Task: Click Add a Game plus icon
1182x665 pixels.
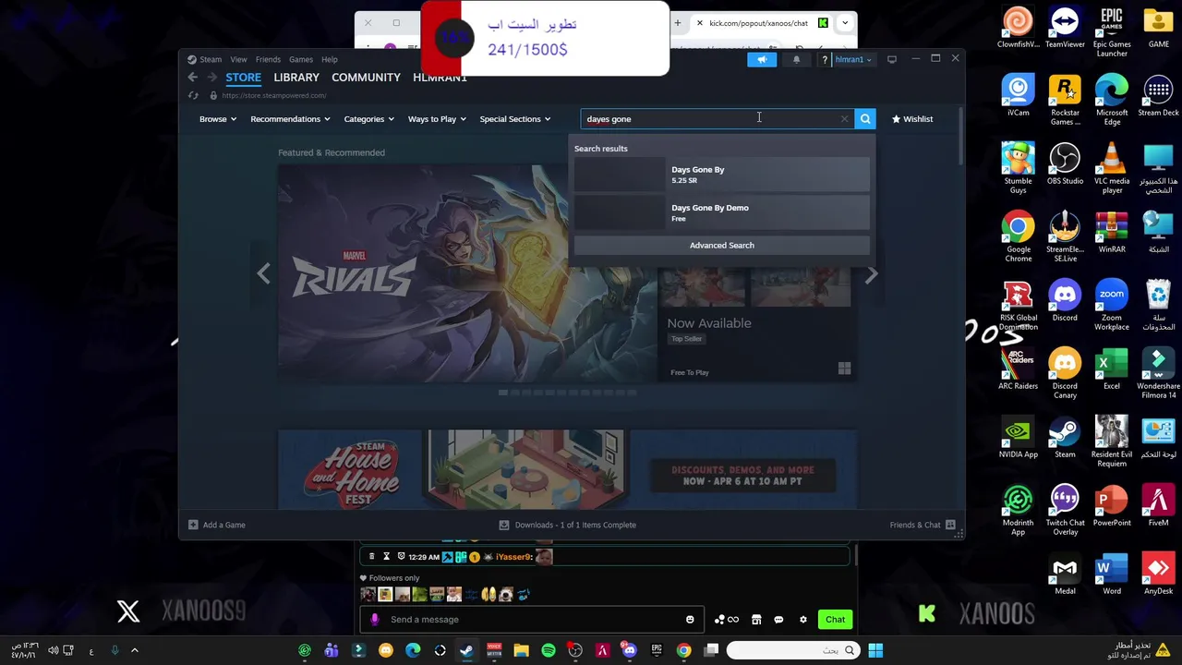Action: (x=193, y=525)
